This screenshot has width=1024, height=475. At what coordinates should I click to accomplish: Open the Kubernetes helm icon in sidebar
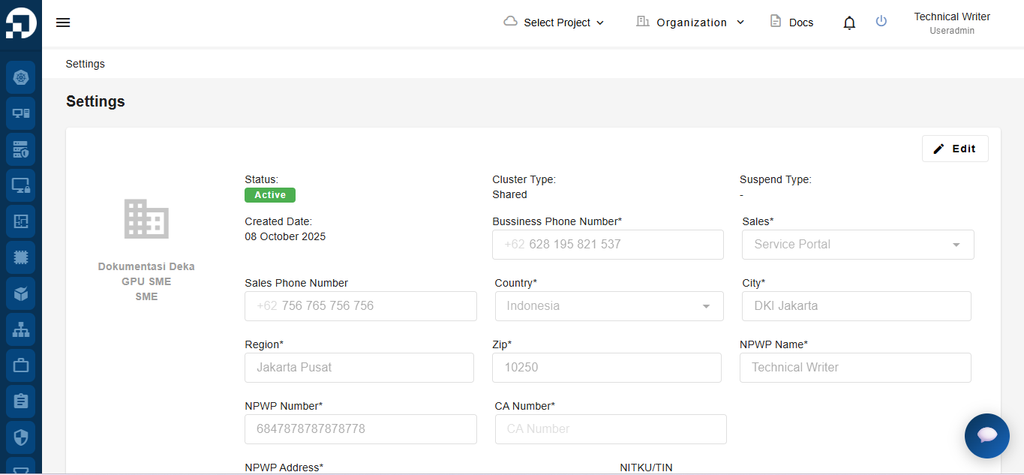tap(21, 77)
